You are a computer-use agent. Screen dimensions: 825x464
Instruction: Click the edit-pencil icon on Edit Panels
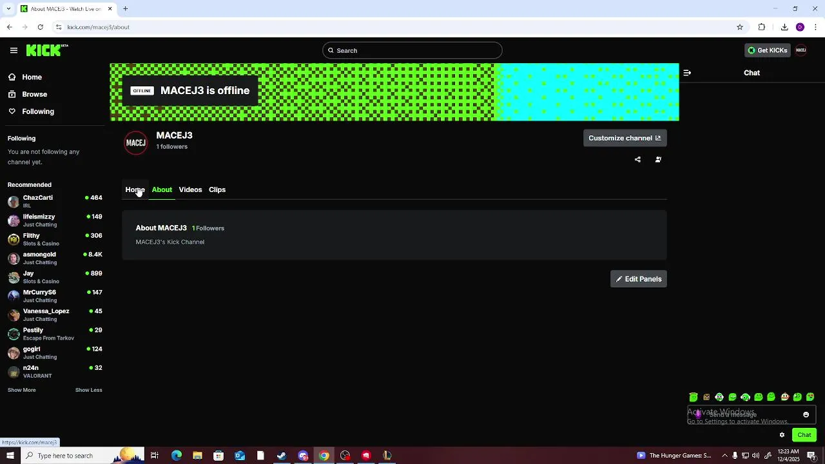point(619,279)
